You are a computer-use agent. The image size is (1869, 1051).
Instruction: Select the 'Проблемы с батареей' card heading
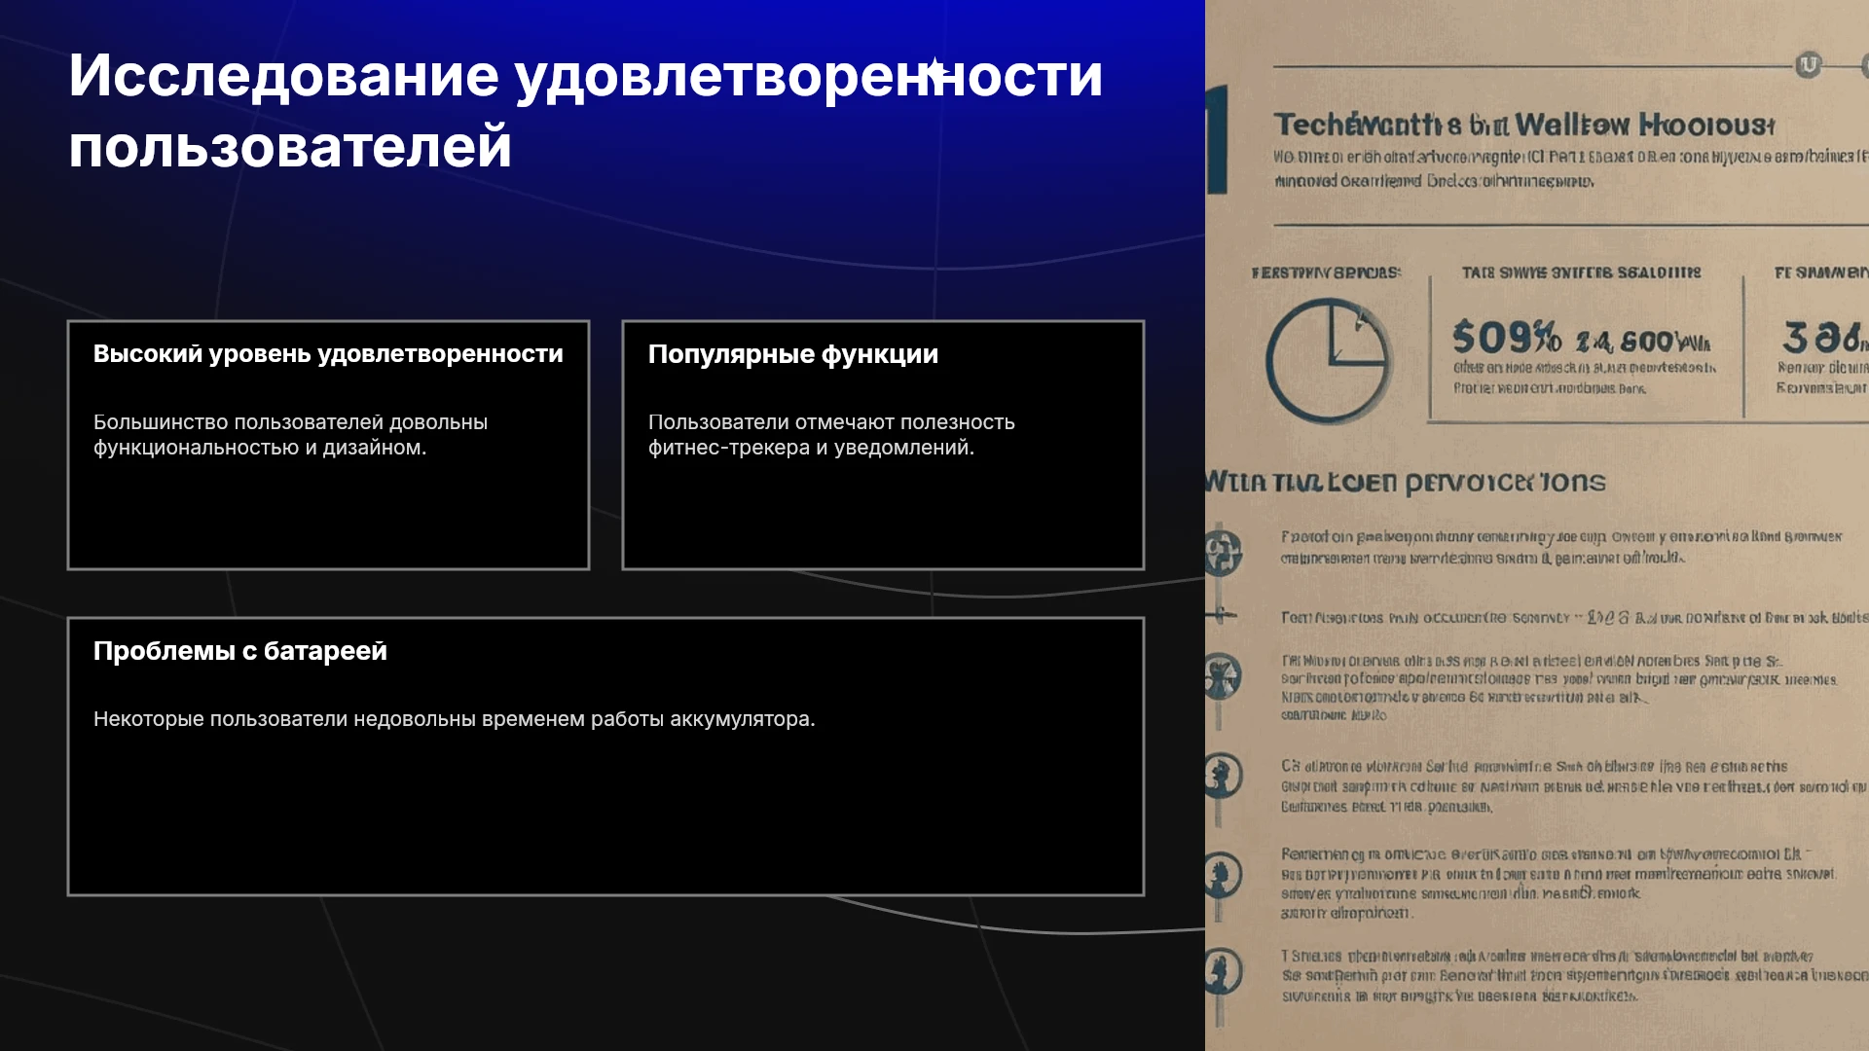(x=239, y=651)
